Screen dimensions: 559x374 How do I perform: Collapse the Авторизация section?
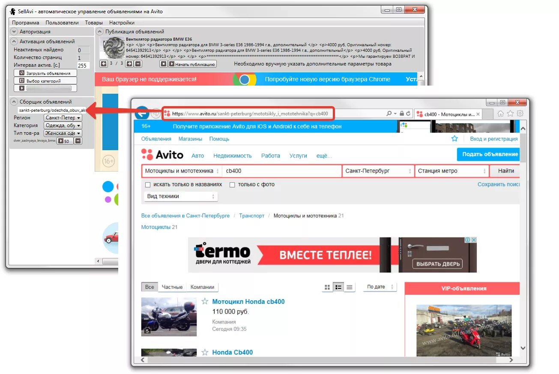point(14,32)
